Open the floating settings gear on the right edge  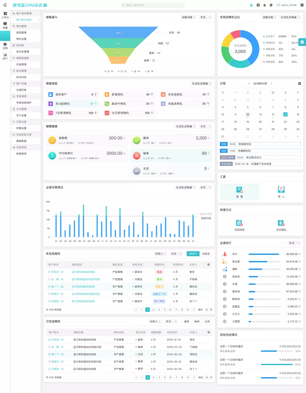(302, 42)
